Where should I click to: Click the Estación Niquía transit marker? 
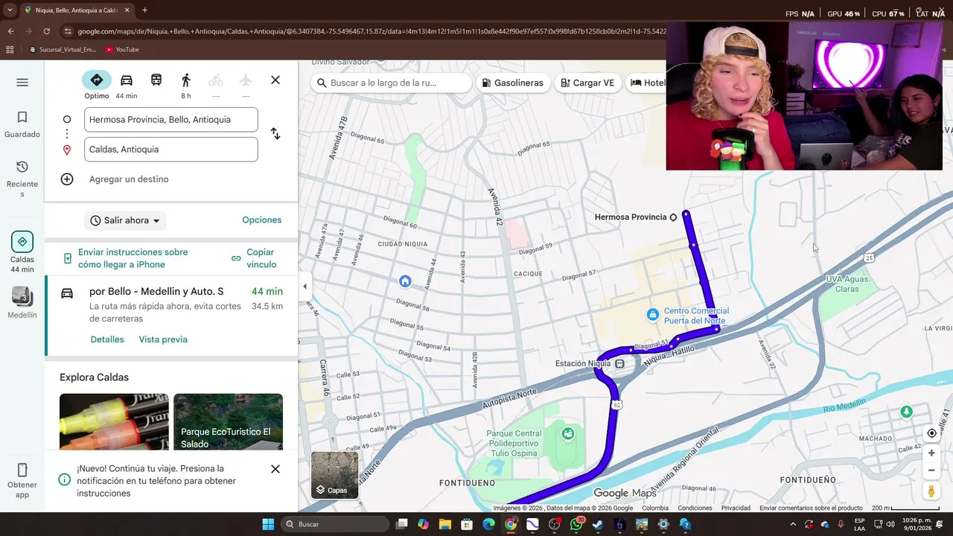[x=619, y=364]
